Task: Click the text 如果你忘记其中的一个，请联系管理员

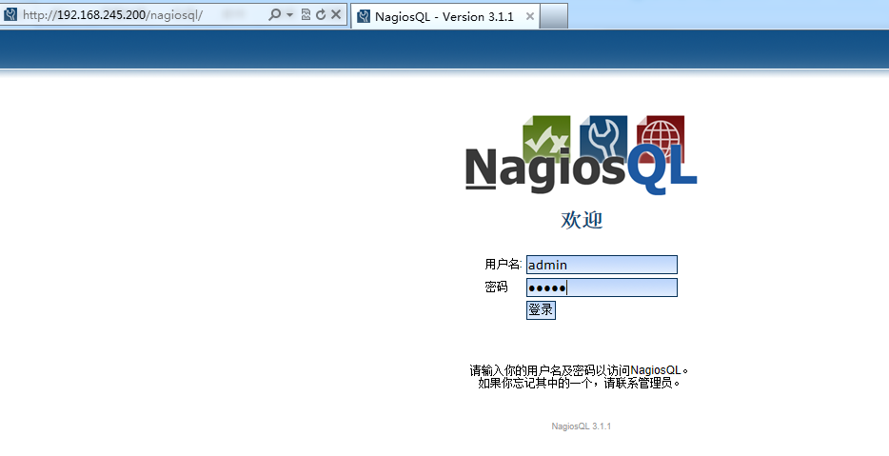Action: tap(579, 384)
